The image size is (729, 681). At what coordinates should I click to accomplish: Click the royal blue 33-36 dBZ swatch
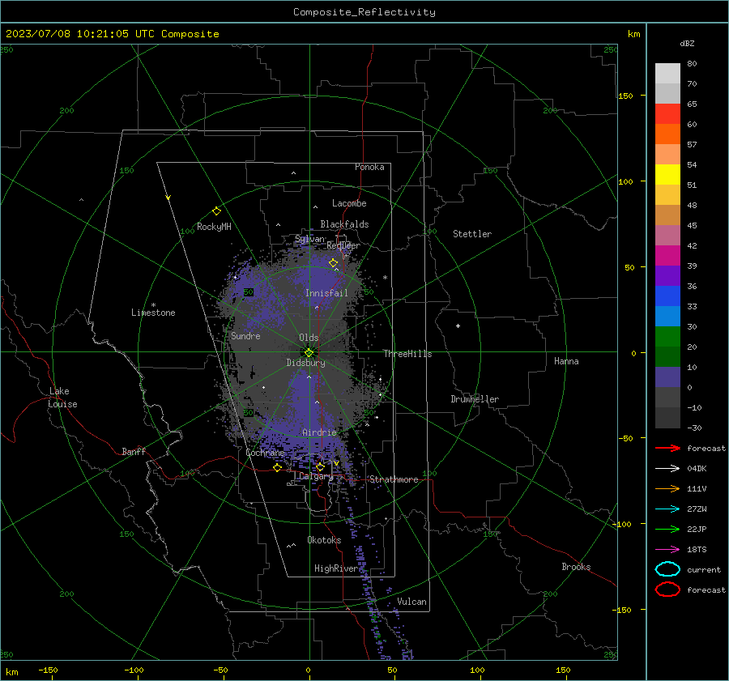coord(667,296)
